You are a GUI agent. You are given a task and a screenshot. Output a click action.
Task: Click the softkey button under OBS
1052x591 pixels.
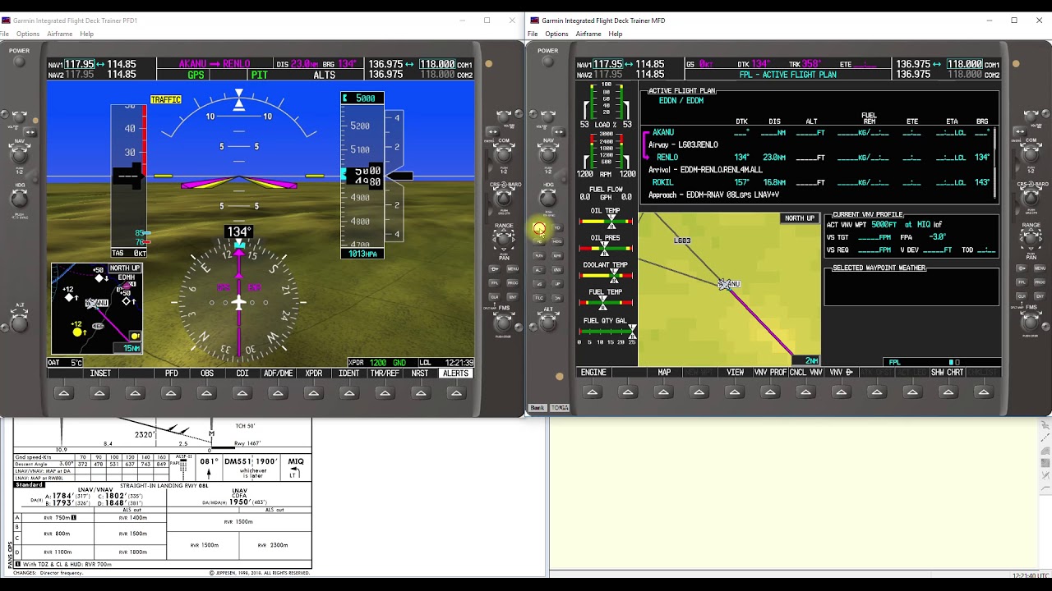point(206,392)
